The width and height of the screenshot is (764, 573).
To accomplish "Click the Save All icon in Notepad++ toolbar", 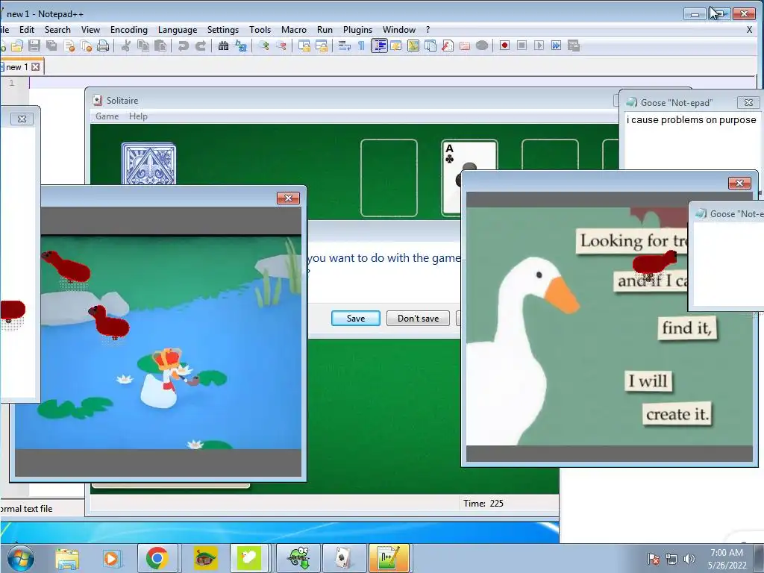I will coord(51,46).
